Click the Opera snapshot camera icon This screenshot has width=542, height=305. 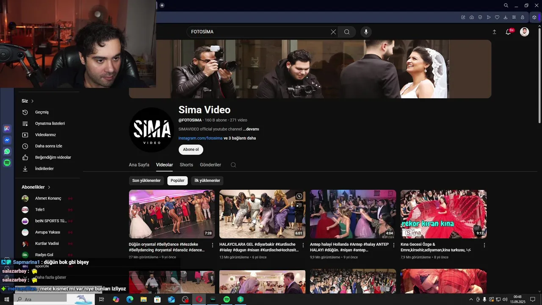pos(472,17)
